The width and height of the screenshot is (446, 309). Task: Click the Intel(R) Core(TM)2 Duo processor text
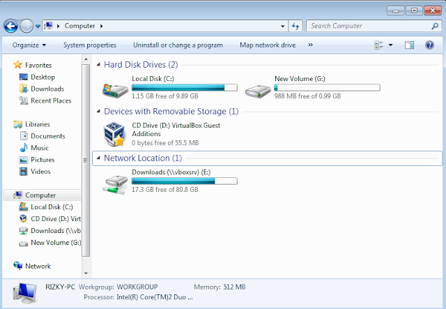pyautogui.click(x=155, y=297)
